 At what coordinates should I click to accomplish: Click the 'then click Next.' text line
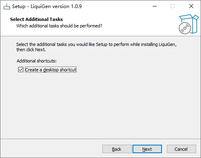(x=31, y=50)
